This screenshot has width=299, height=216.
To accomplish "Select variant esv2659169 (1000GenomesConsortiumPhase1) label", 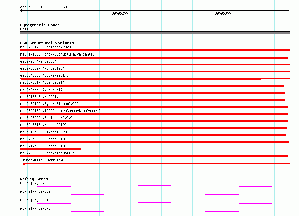I will pos(60,111).
